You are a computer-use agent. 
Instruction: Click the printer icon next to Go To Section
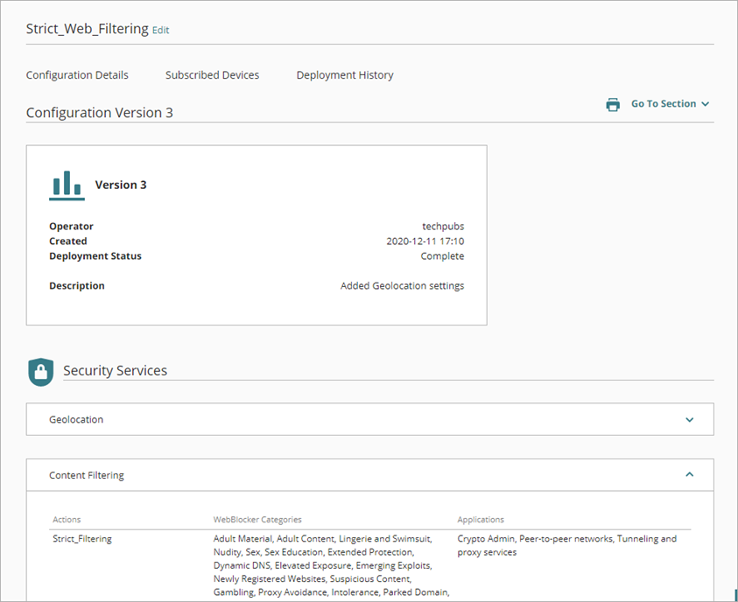tap(612, 103)
